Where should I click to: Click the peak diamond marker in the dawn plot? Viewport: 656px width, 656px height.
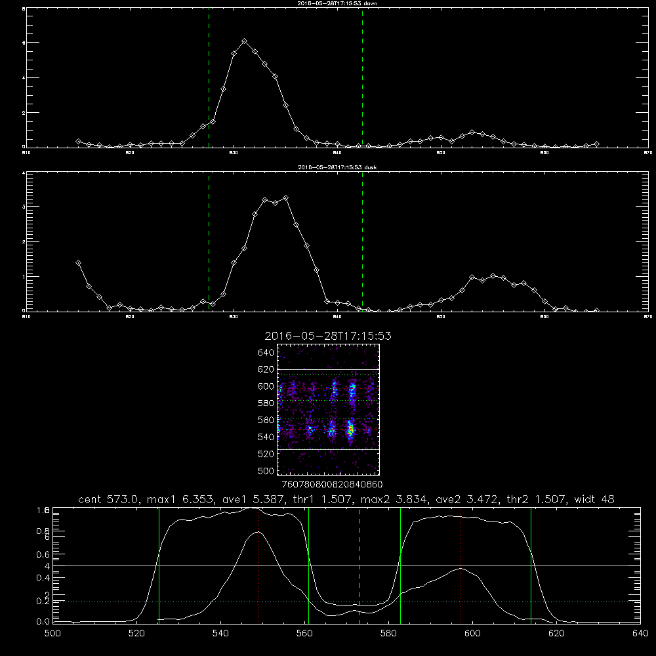[244, 41]
